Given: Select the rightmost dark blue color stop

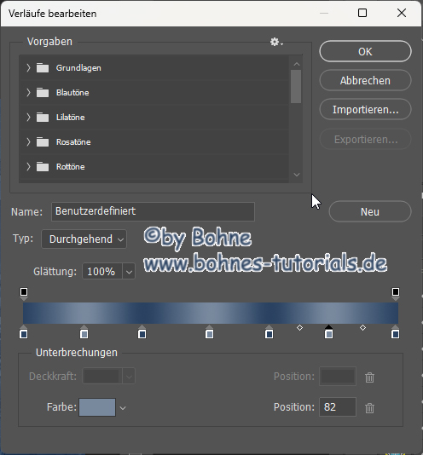Looking at the screenshot, I should pos(395,332).
